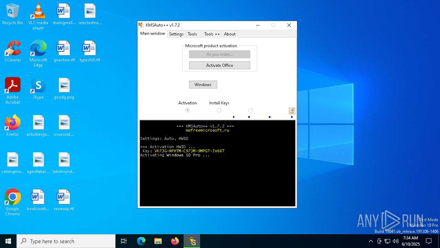The width and height of the screenshot is (440, 248).
Task: Select the typeshill.rtf file icon
Action: tap(90, 52)
